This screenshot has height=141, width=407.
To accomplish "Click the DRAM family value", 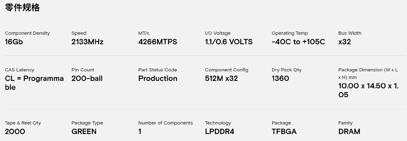I will [349, 131].
